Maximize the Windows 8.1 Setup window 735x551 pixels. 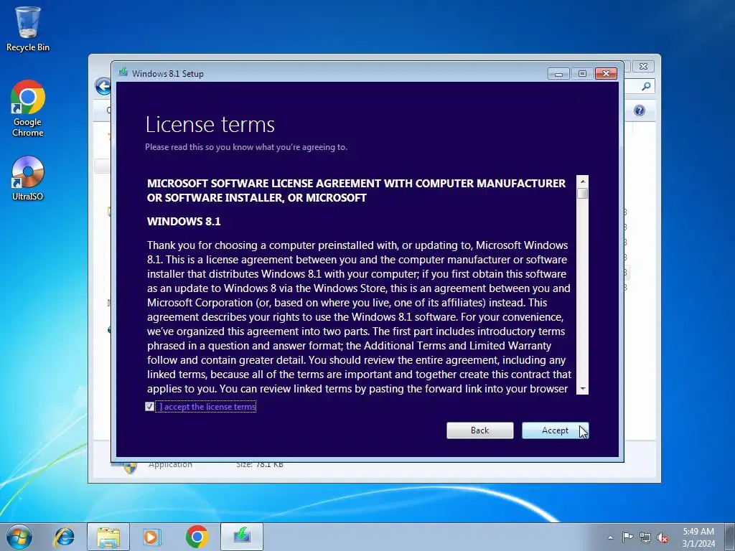pos(582,74)
